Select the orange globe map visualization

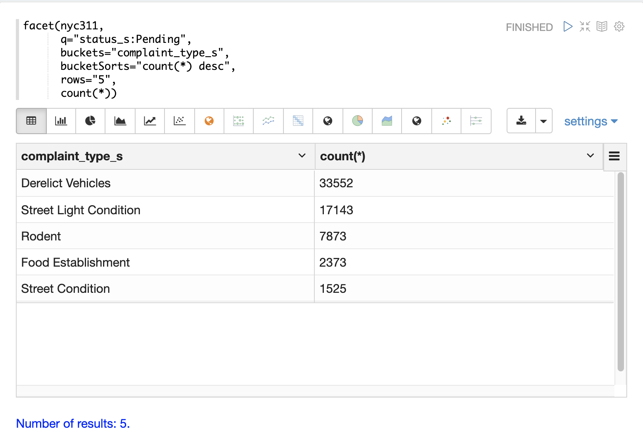pyautogui.click(x=209, y=121)
